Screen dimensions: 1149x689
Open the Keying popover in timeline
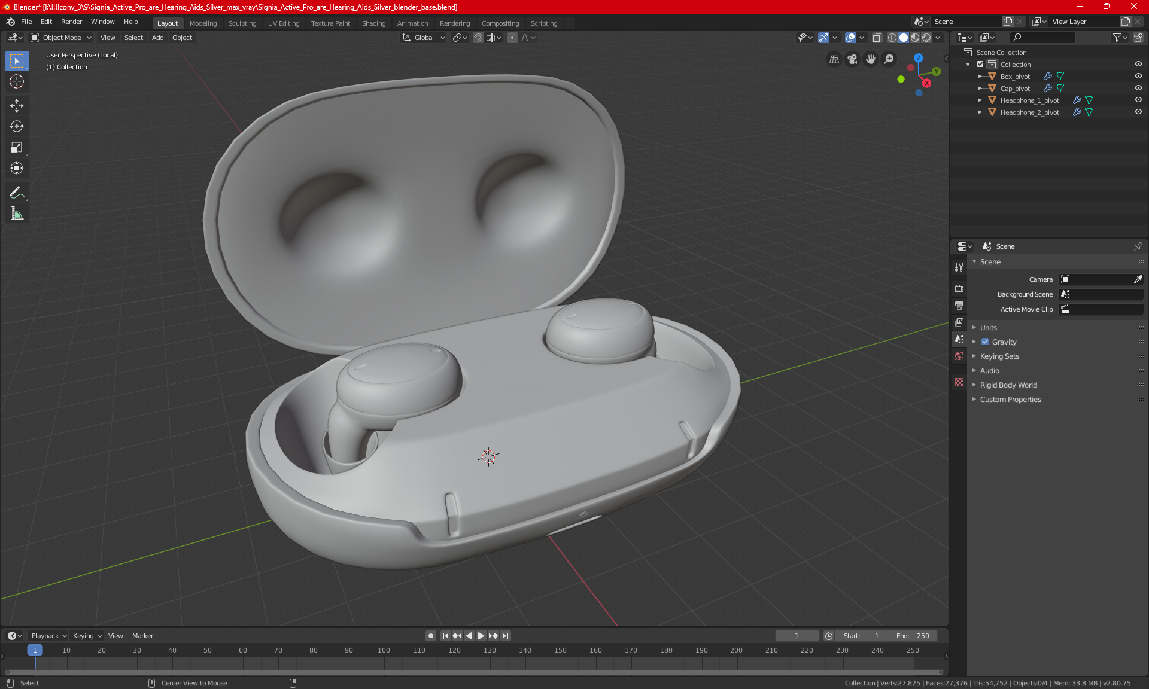[87, 636]
